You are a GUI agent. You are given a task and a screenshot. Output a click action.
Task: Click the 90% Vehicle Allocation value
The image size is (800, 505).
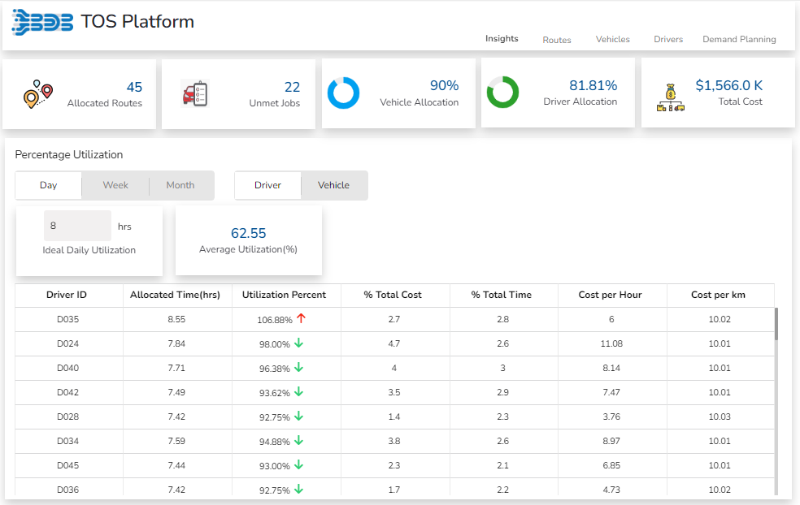(x=445, y=85)
